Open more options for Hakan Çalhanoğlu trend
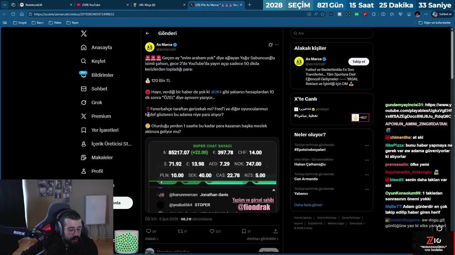This screenshot has height=255, width=455. [x=367, y=160]
